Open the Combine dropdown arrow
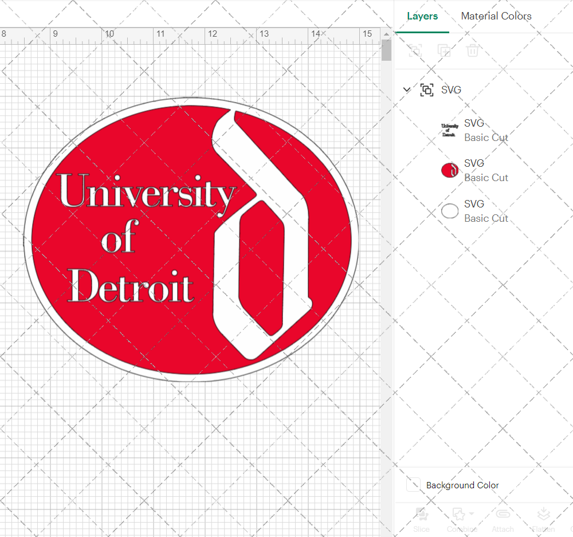This screenshot has height=537, width=573. [472, 514]
